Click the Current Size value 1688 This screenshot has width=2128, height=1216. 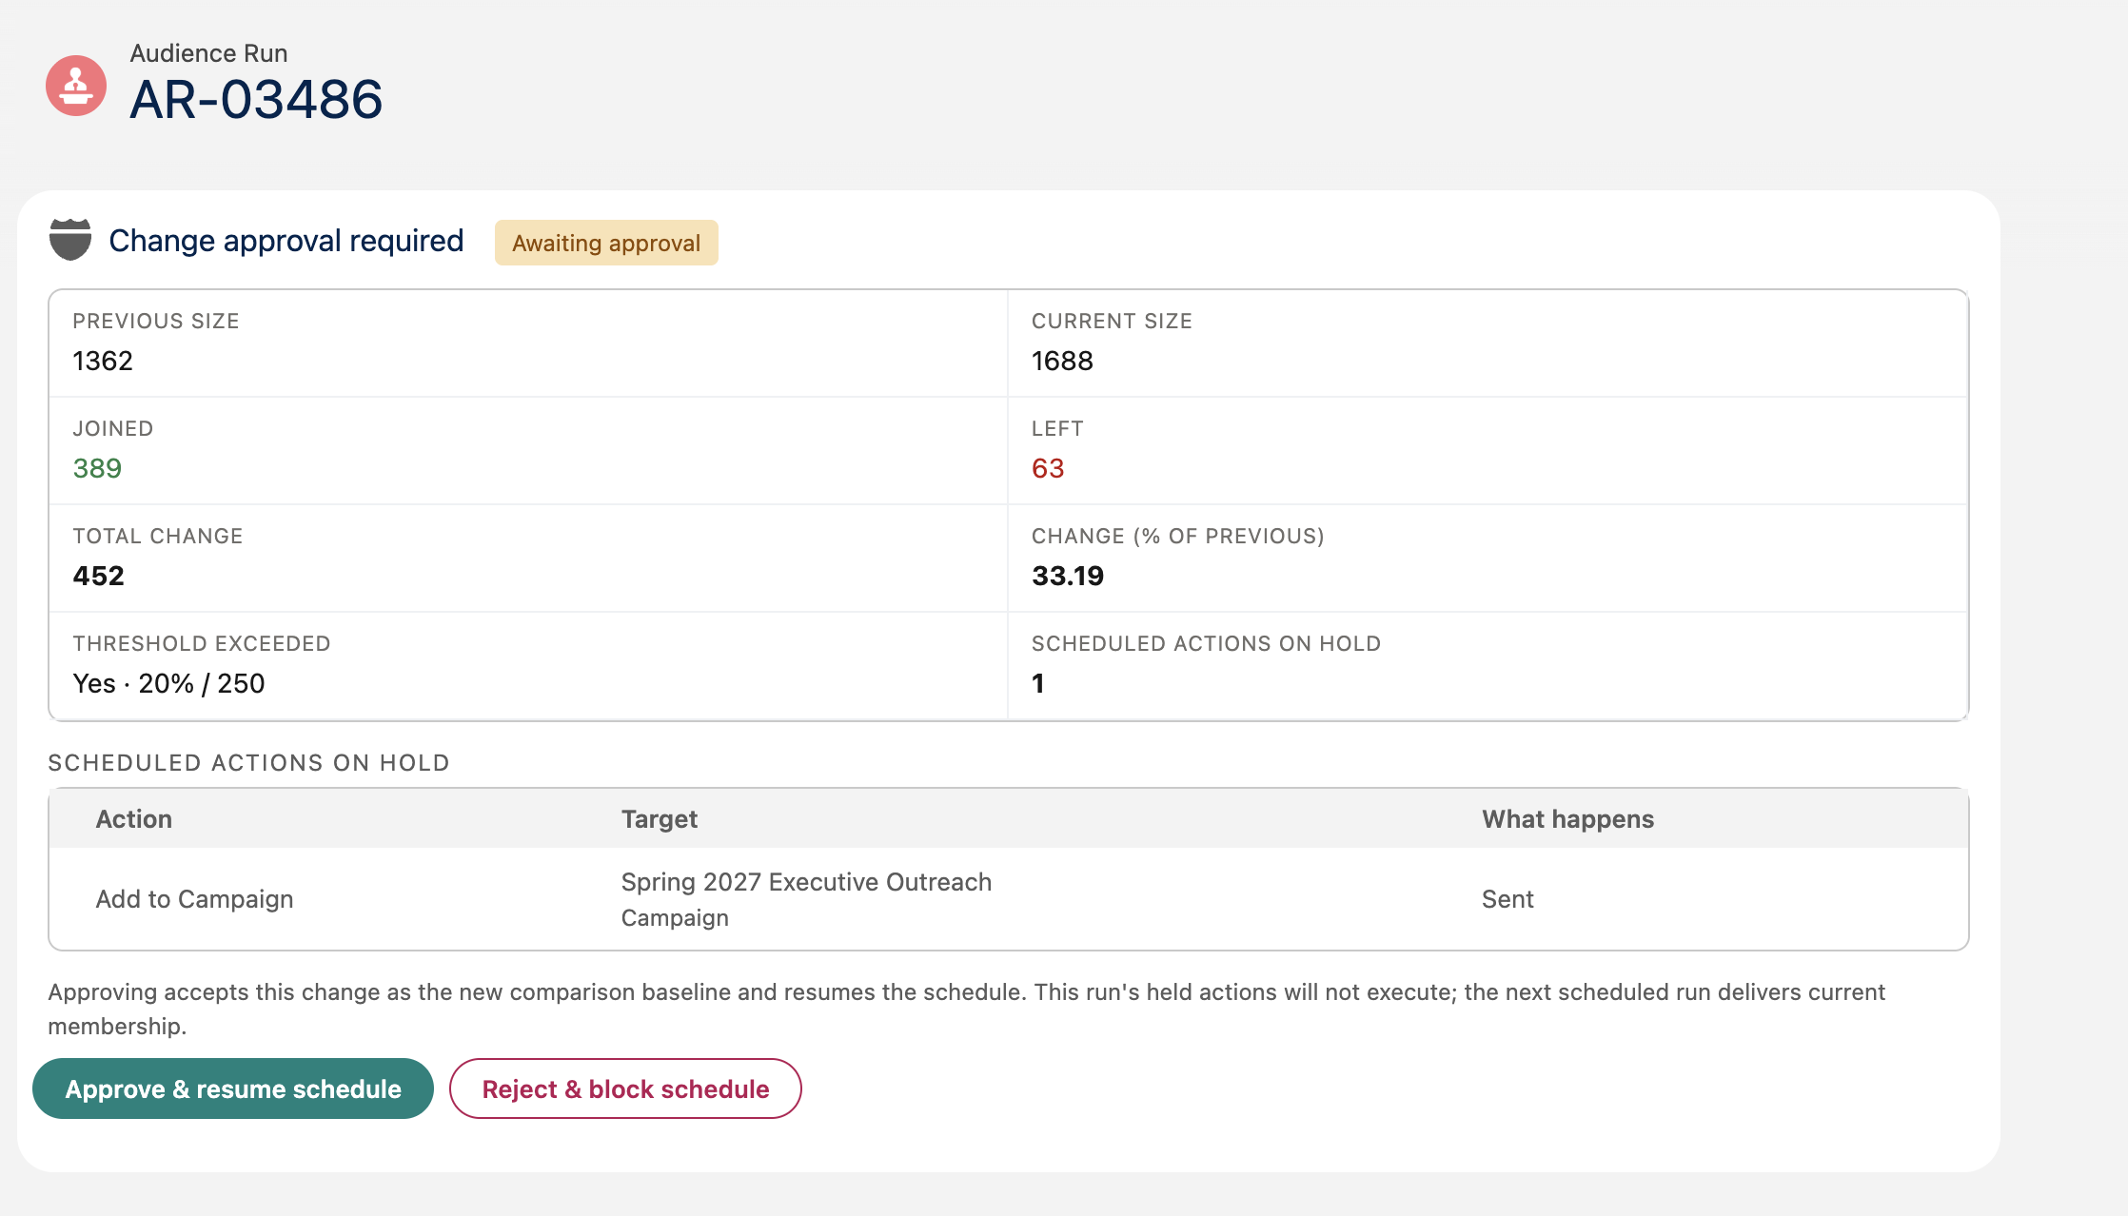click(x=1062, y=361)
